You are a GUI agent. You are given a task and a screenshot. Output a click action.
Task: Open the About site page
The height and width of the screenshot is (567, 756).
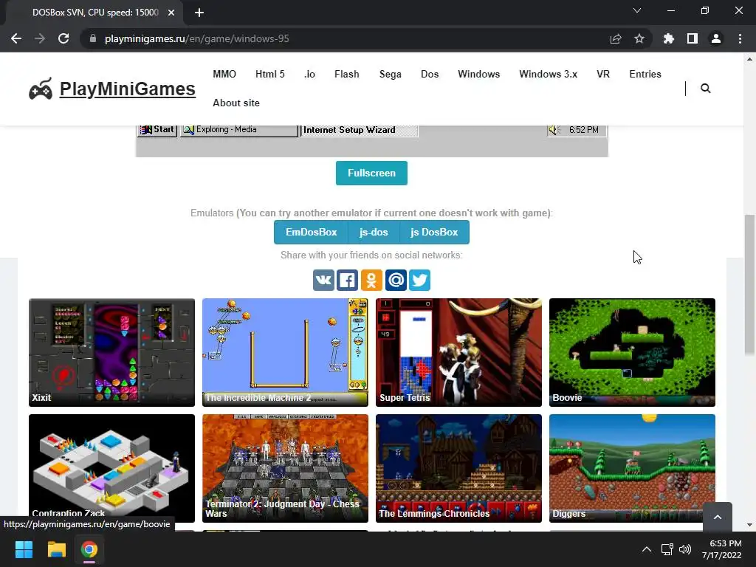tap(236, 103)
